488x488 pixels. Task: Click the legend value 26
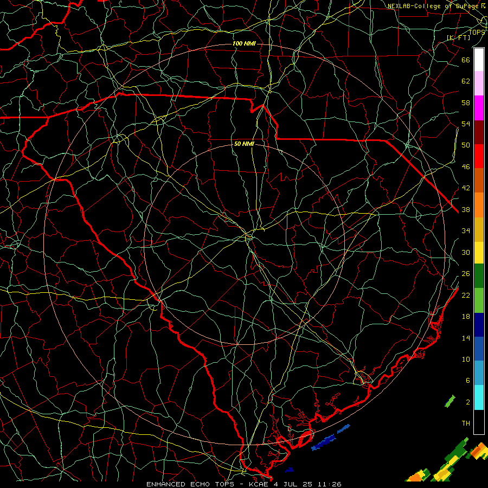[x=466, y=274]
